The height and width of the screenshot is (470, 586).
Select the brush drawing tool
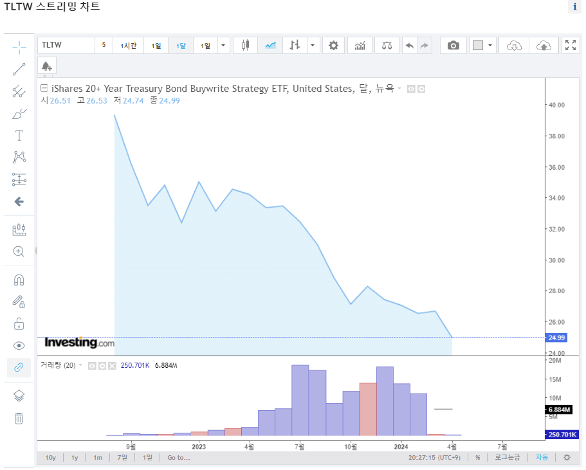coord(19,114)
